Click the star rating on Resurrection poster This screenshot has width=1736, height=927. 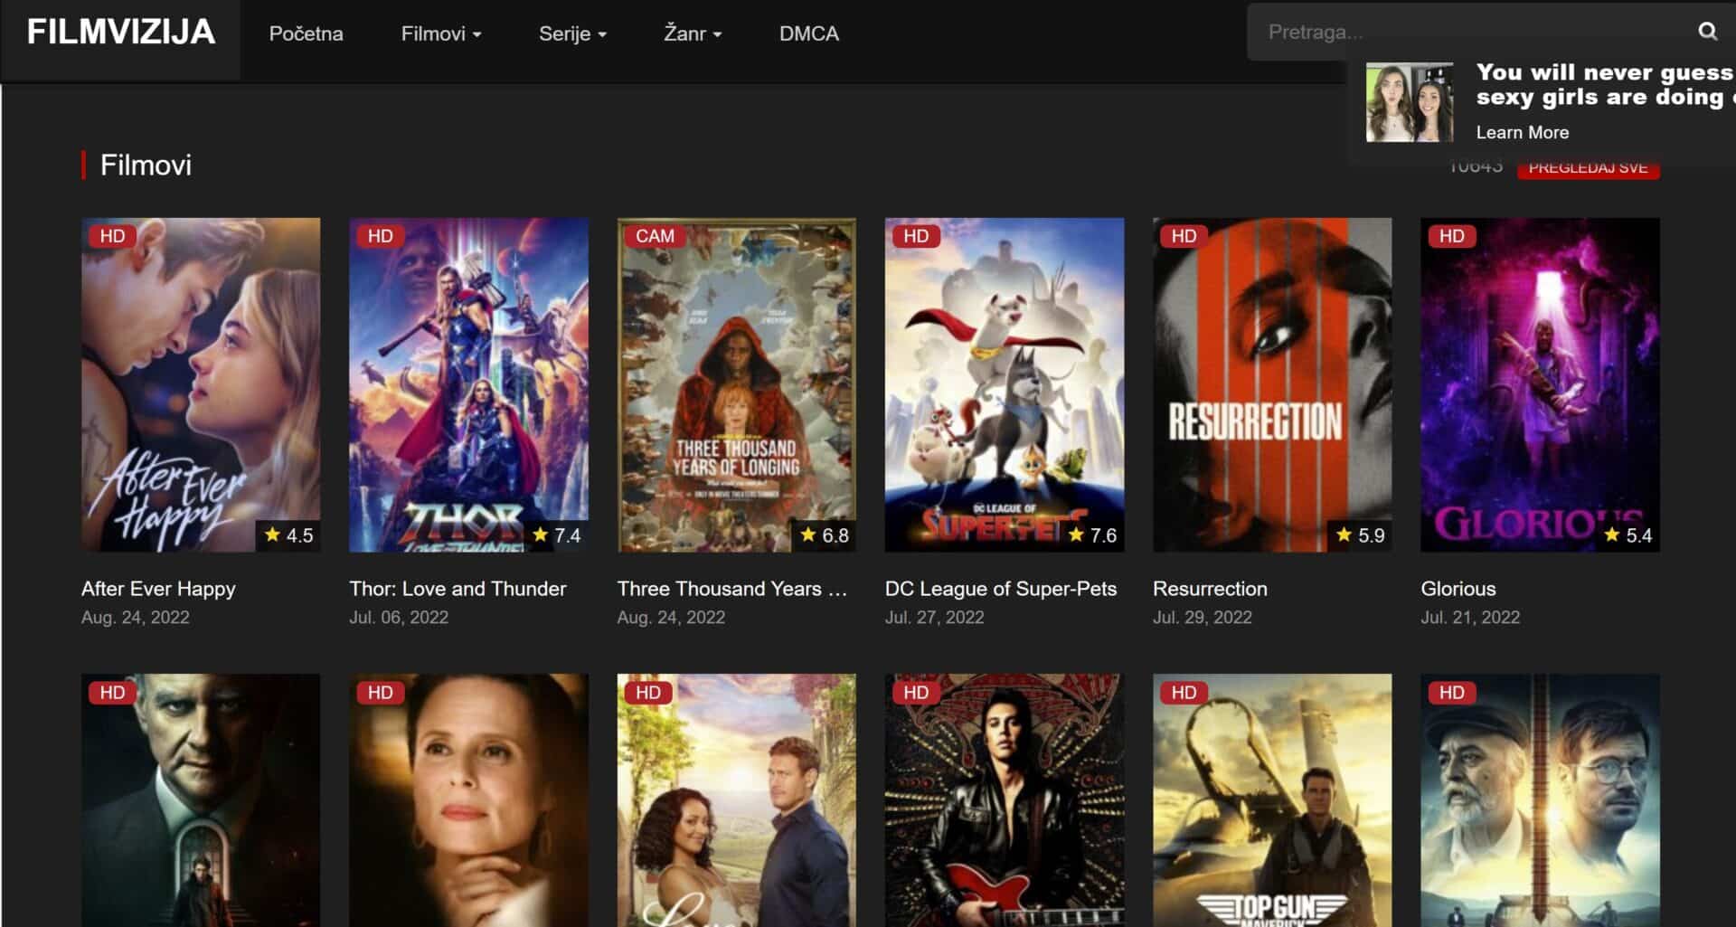(x=1360, y=535)
